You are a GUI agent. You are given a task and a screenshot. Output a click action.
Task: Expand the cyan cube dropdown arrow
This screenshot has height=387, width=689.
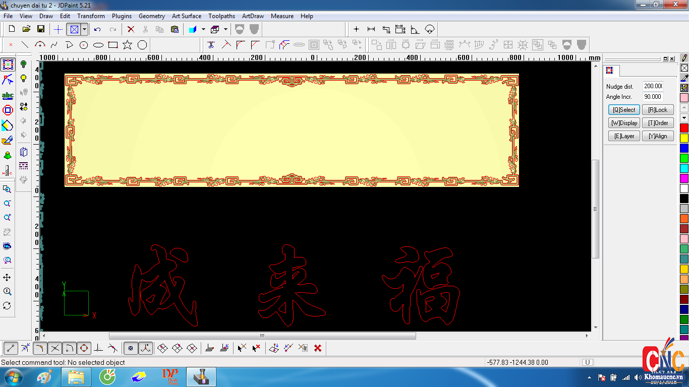click(203, 29)
